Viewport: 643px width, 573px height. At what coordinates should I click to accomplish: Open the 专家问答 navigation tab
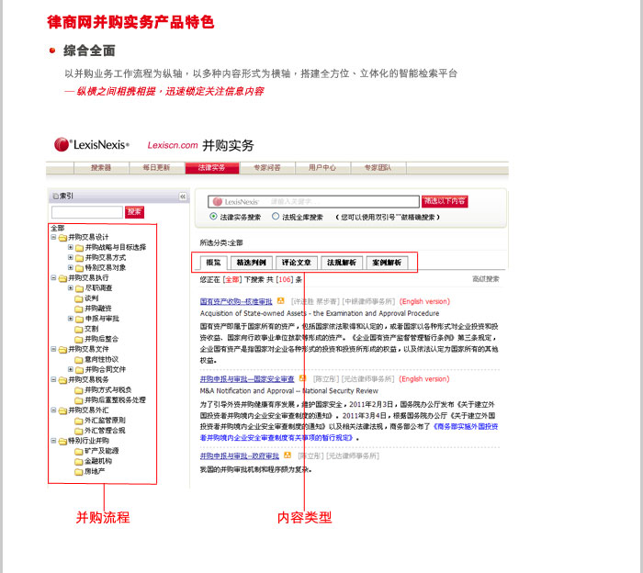click(x=267, y=168)
